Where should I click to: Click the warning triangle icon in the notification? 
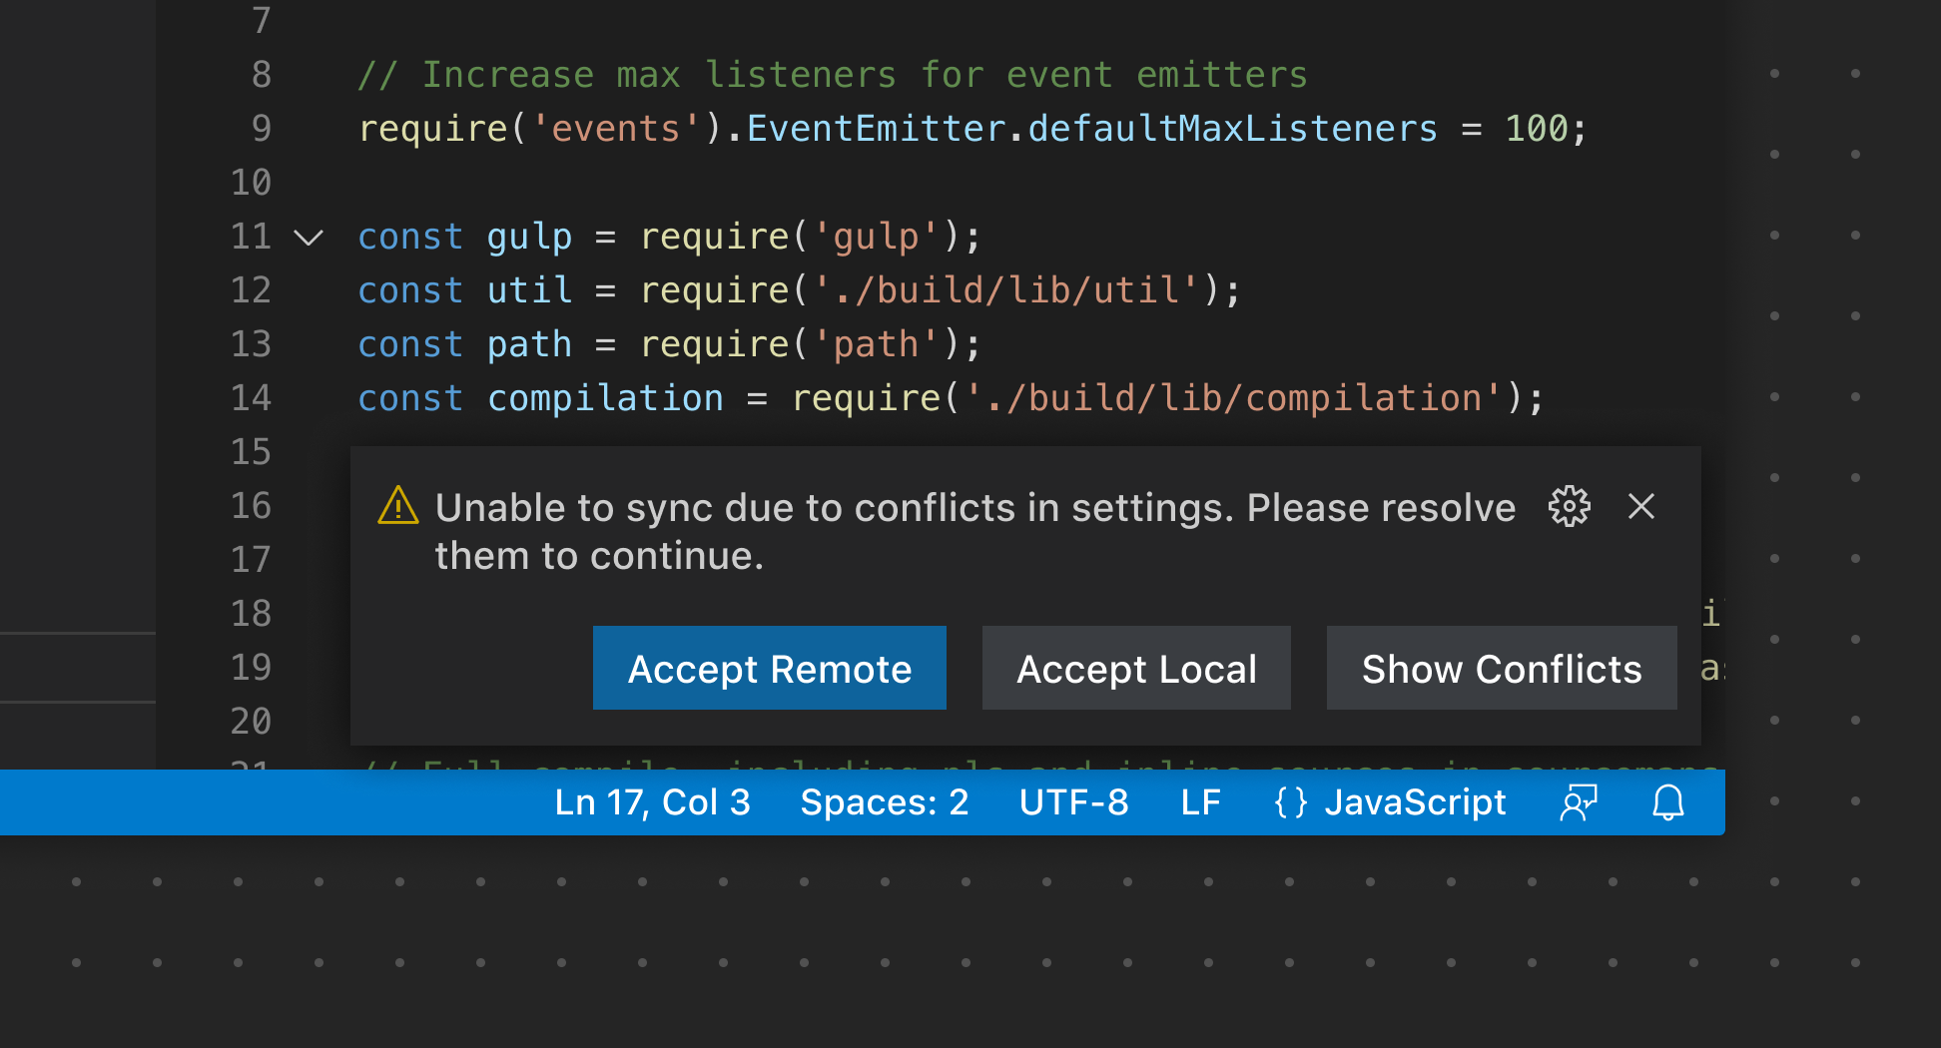396,506
